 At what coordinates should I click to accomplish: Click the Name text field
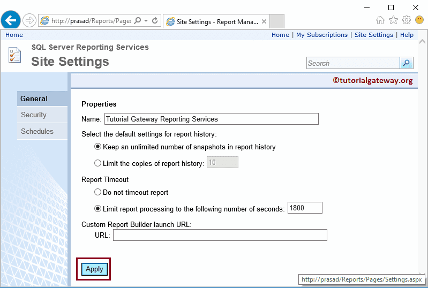212,119
